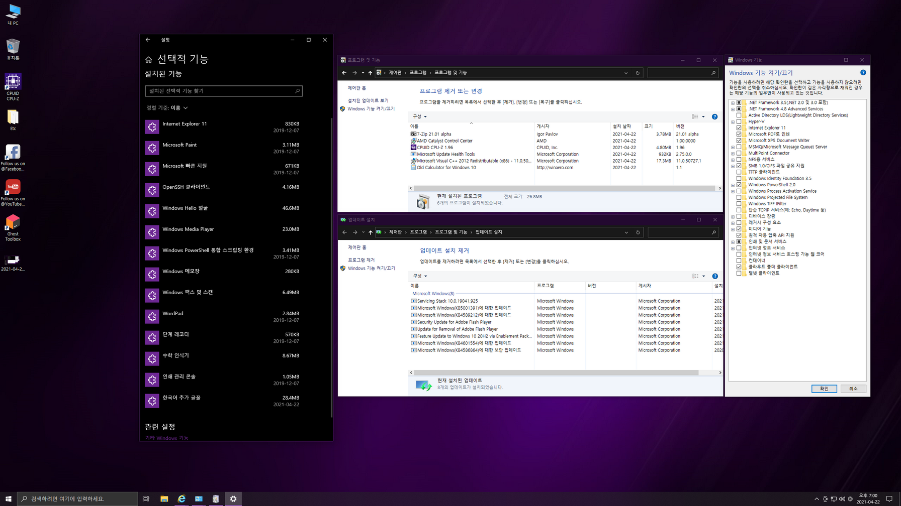Uncheck Microsoft XPS Document Writer checkbox
Image resolution: width=901 pixels, height=506 pixels.
point(739,141)
